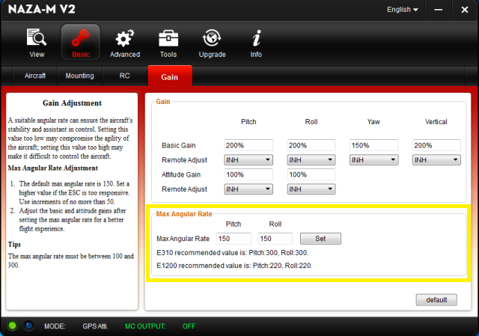Minimize the NAZA-M V2 window

[439, 10]
